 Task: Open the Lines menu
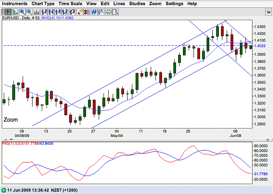(119, 3)
